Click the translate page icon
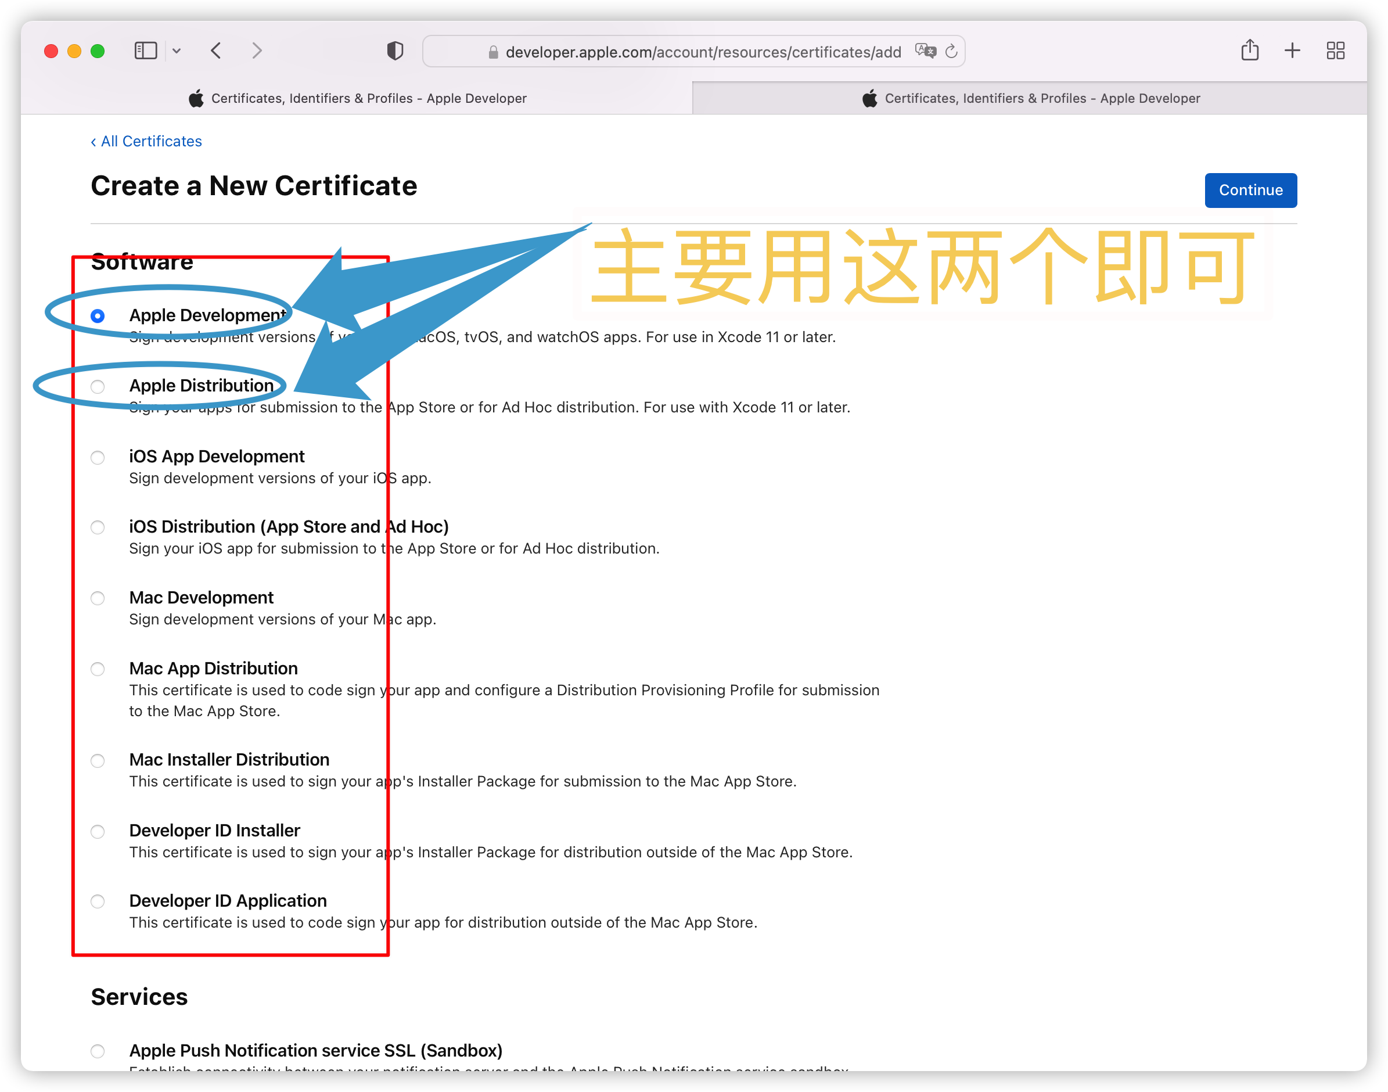1388x1092 pixels. [x=925, y=51]
